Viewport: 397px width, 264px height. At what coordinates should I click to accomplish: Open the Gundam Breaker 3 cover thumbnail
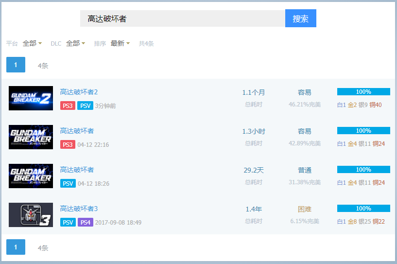tap(31, 215)
